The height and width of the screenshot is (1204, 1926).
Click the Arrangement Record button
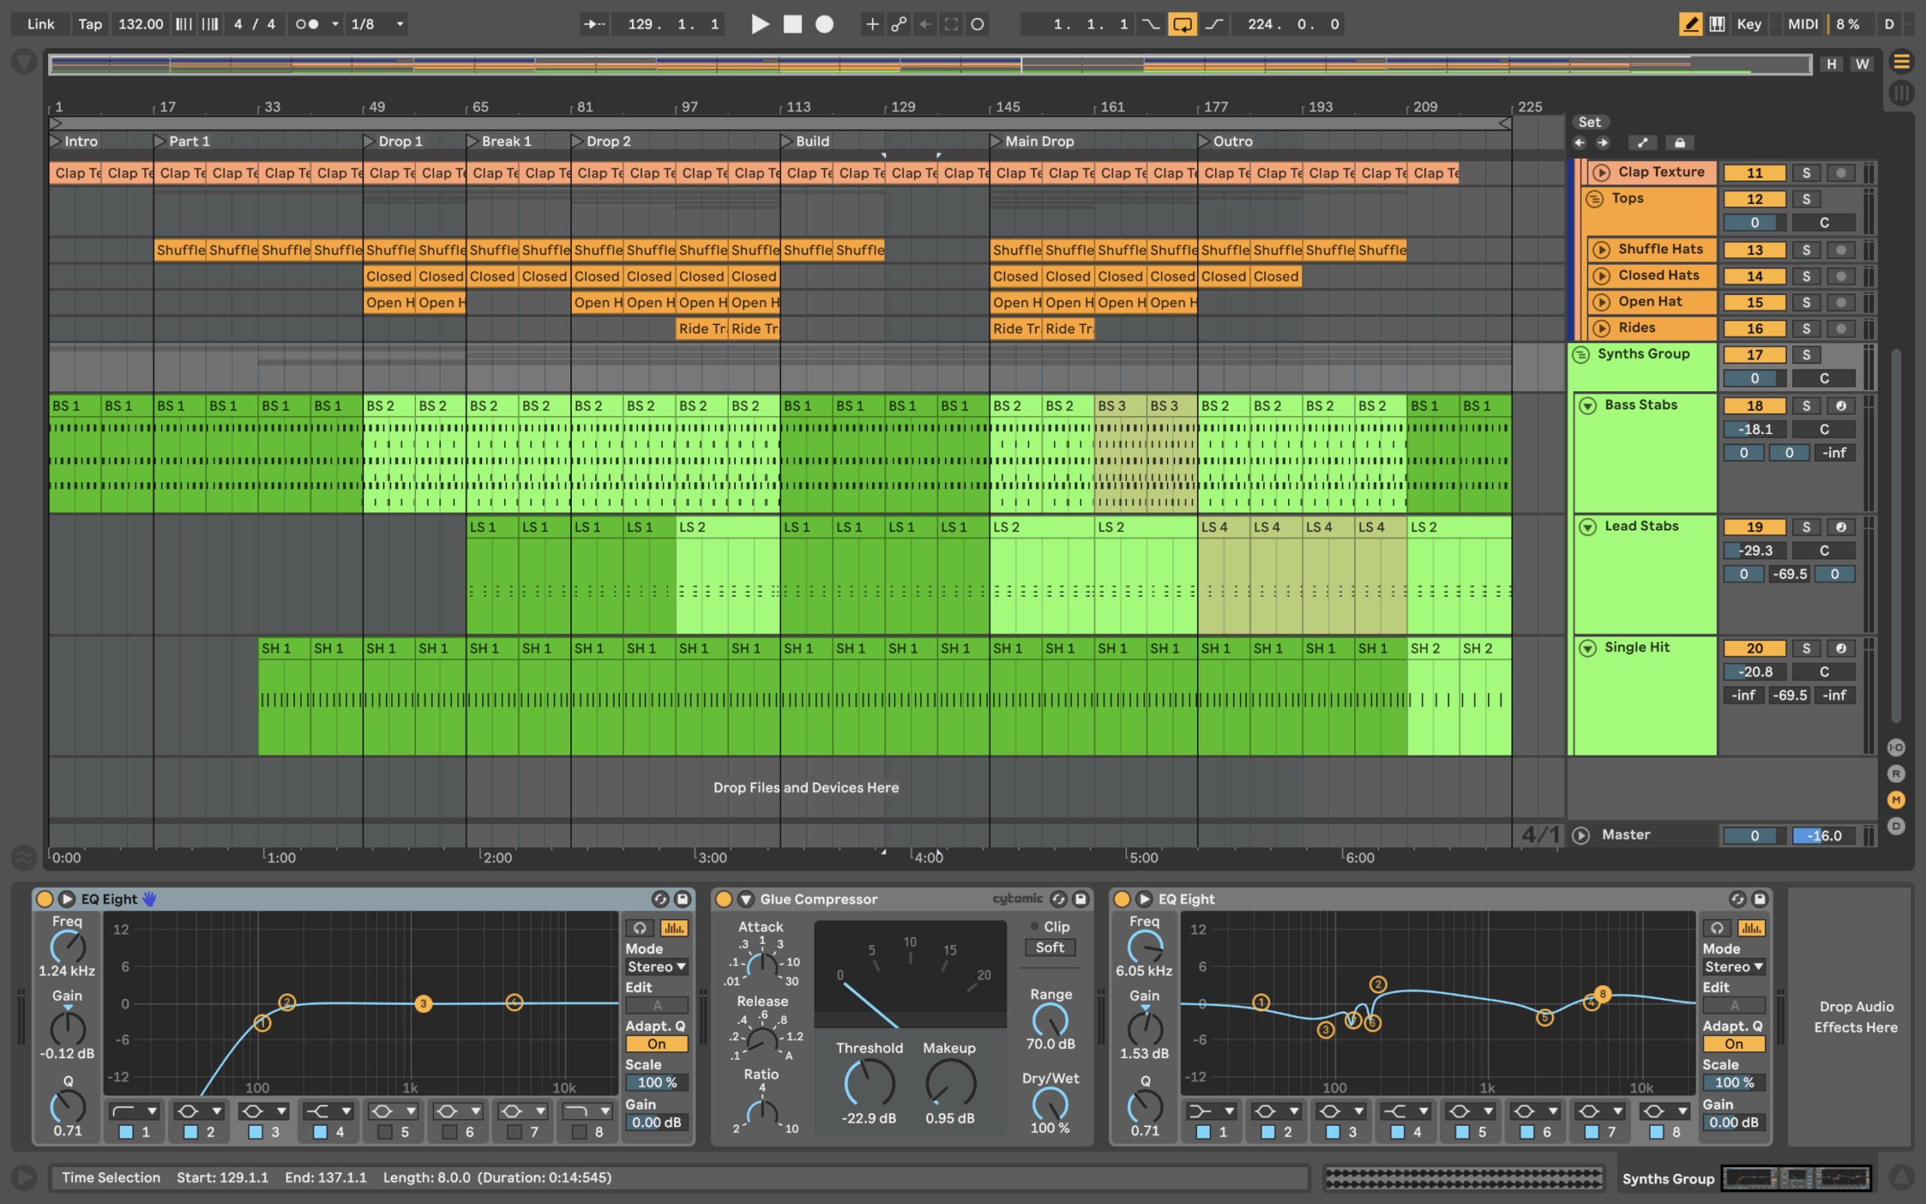coord(825,24)
